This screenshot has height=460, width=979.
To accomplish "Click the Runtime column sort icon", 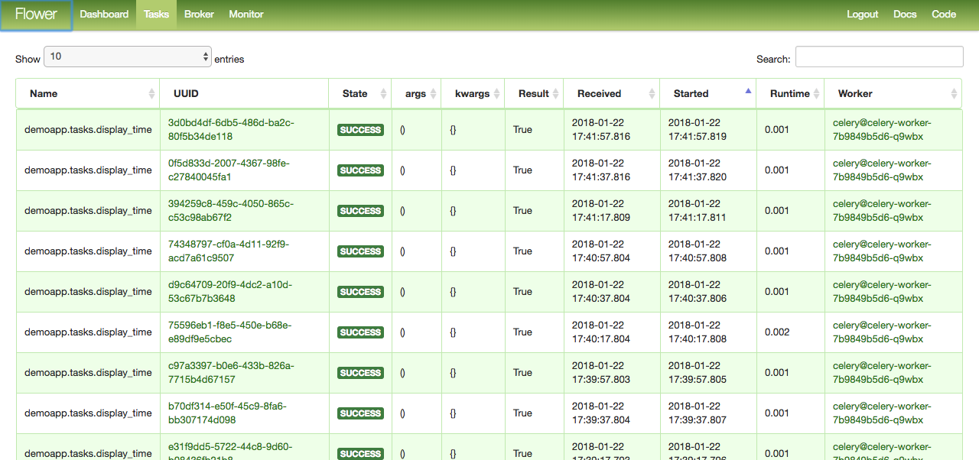I will 815,93.
